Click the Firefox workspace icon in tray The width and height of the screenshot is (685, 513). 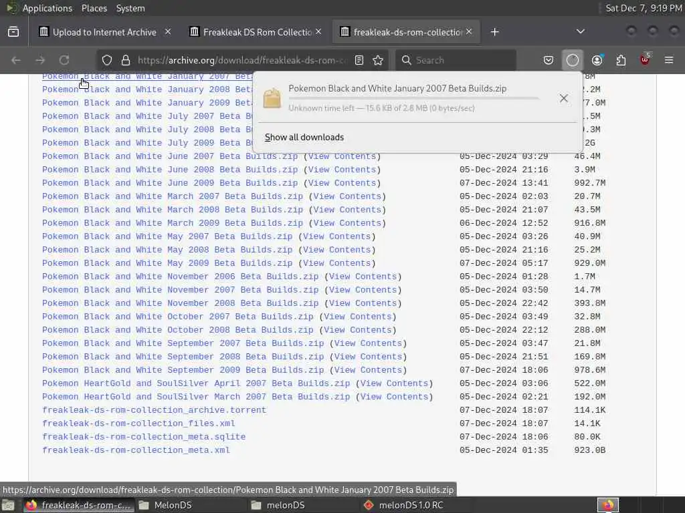[x=608, y=505]
